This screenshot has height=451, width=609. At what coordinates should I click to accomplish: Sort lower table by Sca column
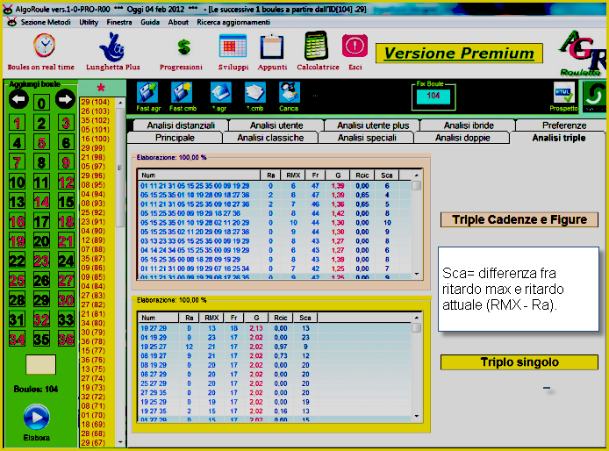[x=305, y=318]
